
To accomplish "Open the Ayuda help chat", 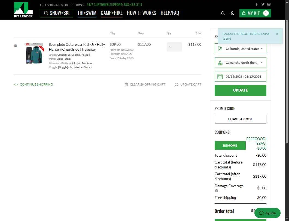I will [x=267, y=213].
